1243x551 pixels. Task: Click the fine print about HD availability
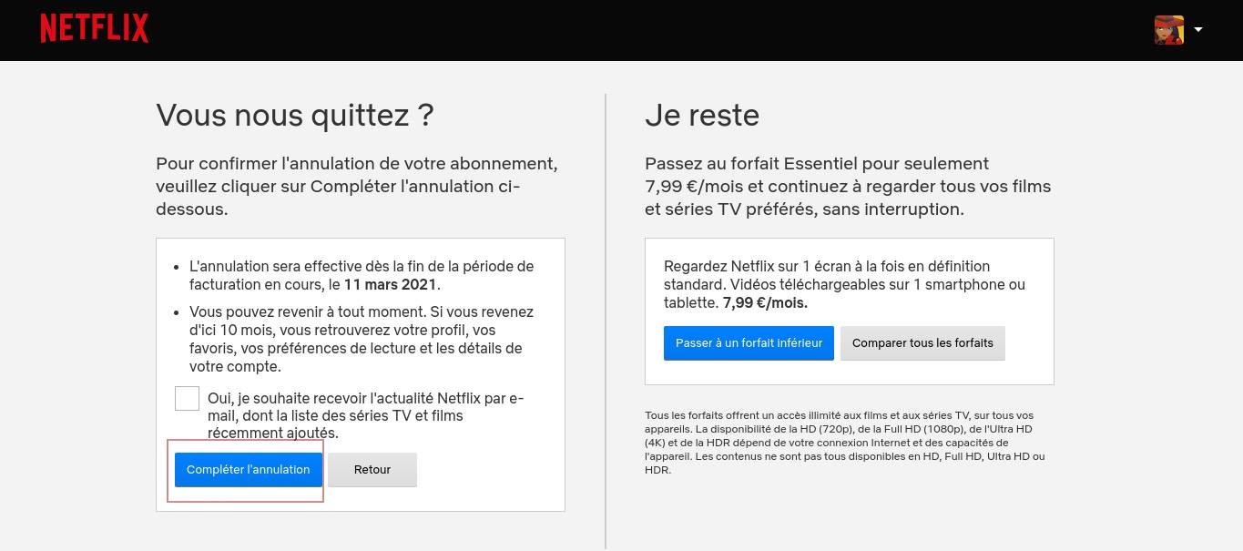pos(844,443)
